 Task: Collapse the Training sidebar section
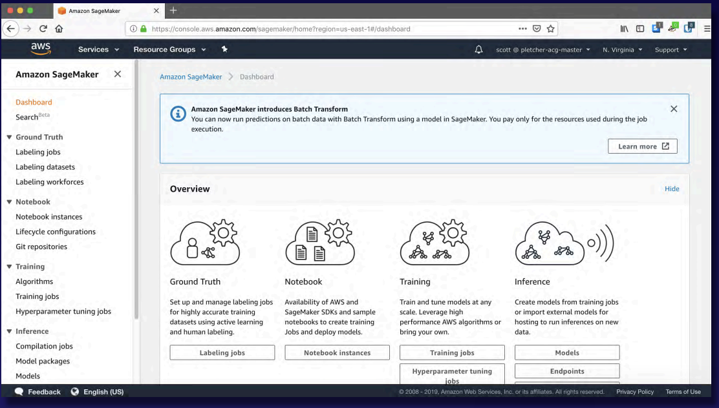(9, 267)
